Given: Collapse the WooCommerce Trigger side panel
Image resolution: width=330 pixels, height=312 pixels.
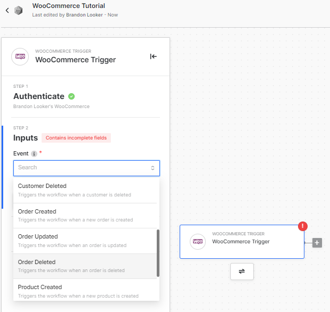Looking at the screenshot, I should [x=154, y=56].
